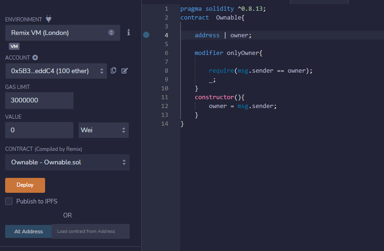Enable the Publish to IPFS checkbox

click(x=9, y=201)
